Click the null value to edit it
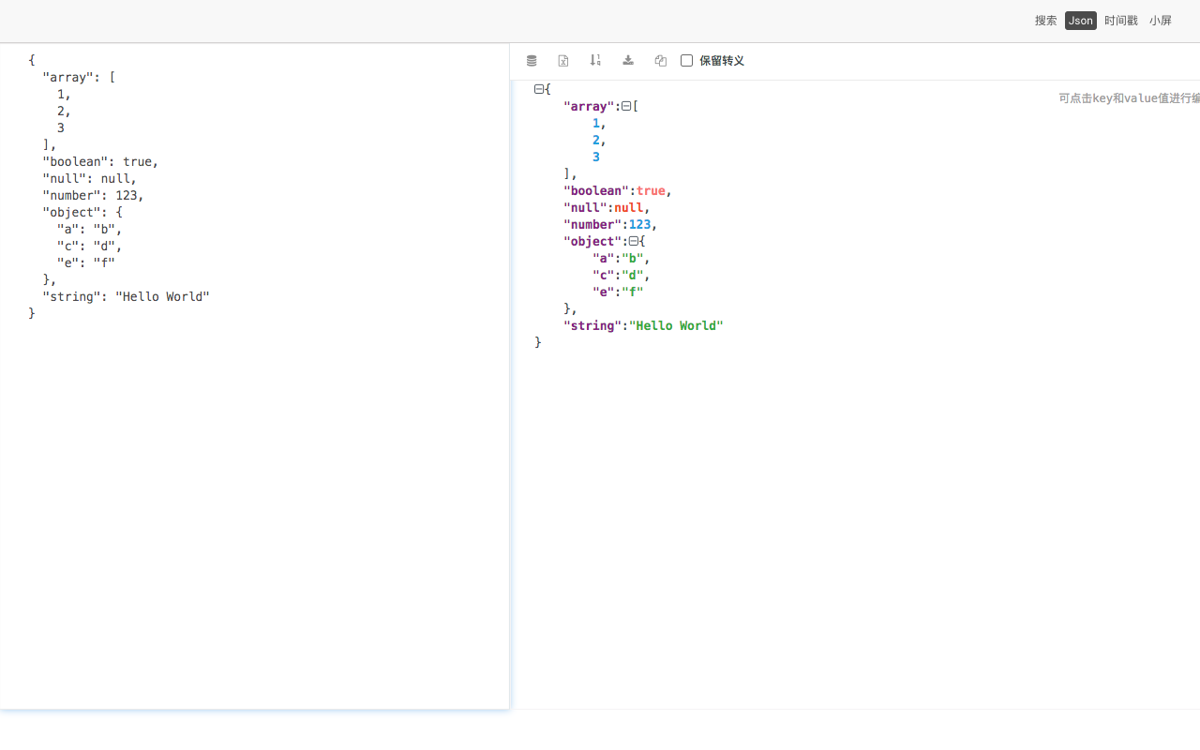 click(628, 207)
